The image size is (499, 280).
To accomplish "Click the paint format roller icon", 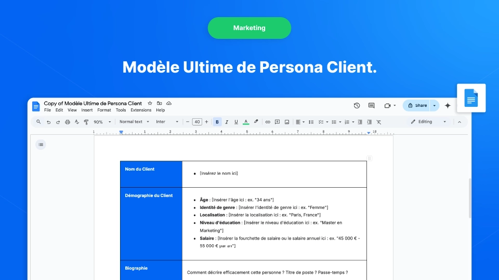I will pos(86,122).
